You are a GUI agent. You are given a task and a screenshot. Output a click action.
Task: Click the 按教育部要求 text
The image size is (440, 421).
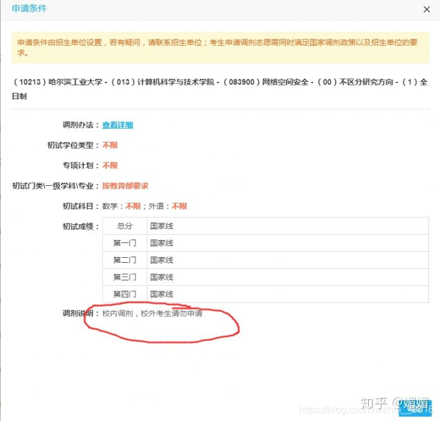point(125,186)
